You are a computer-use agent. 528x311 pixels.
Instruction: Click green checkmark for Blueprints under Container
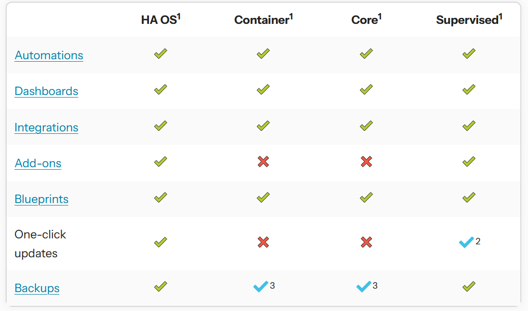[264, 198]
